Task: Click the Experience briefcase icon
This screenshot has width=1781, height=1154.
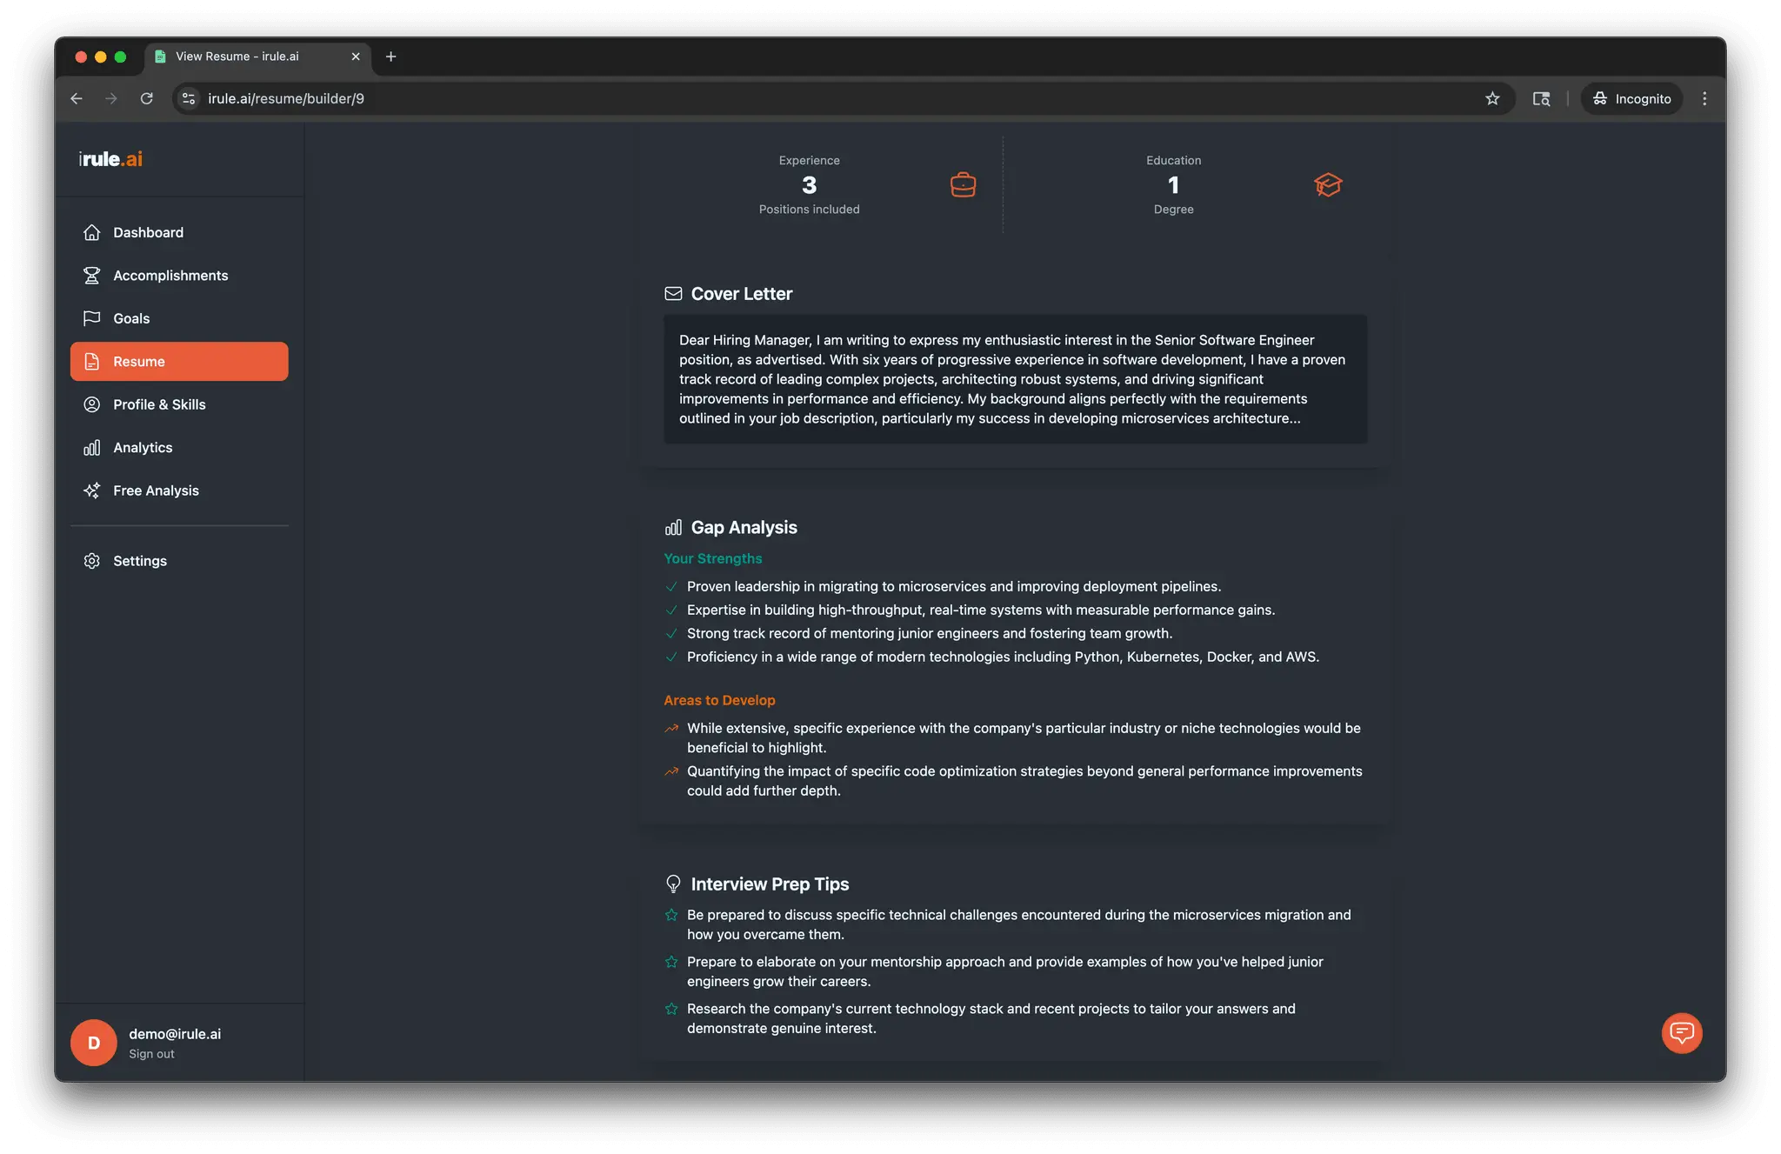Action: 963,184
